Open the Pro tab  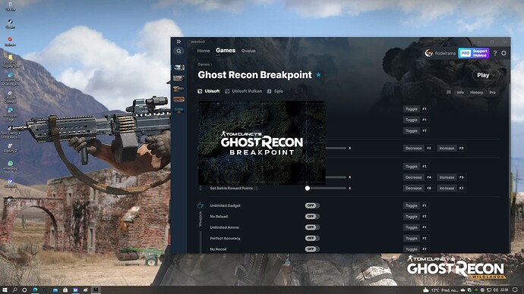coord(493,92)
